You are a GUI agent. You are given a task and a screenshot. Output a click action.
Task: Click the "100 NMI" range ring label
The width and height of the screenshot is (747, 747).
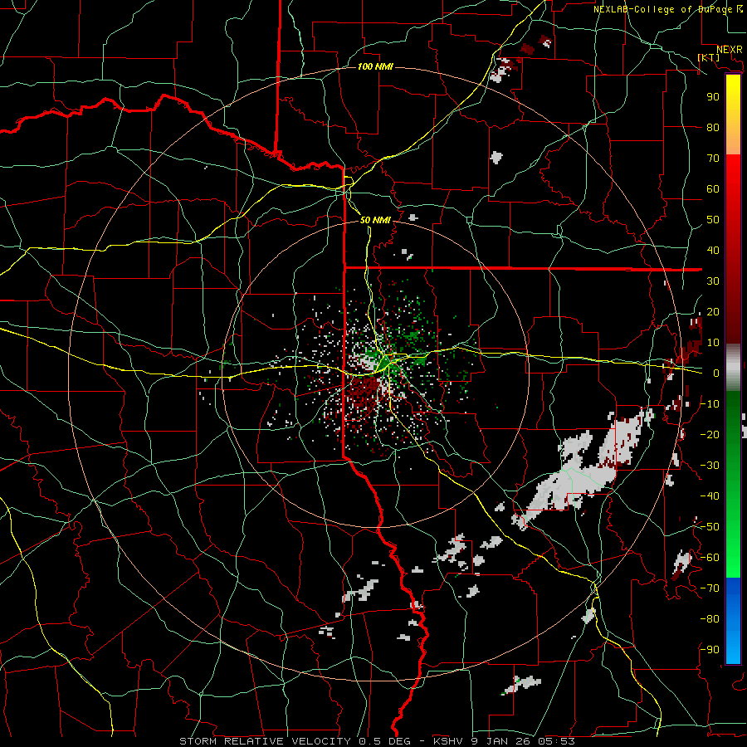pyautogui.click(x=375, y=66)
